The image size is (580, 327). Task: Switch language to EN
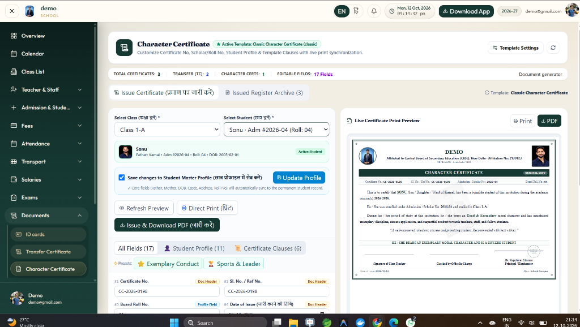click(342, 11)
